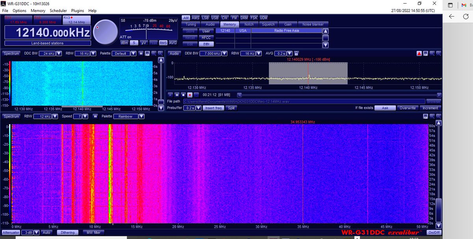Save the audio spectrum with floppy icon
Viewport: 473px width, 239px height.
coord(426,53)
